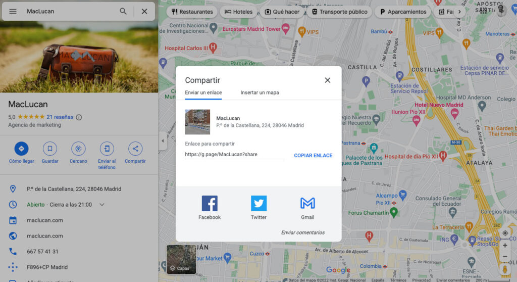Click Hospital Carlos III map marker

213,48
